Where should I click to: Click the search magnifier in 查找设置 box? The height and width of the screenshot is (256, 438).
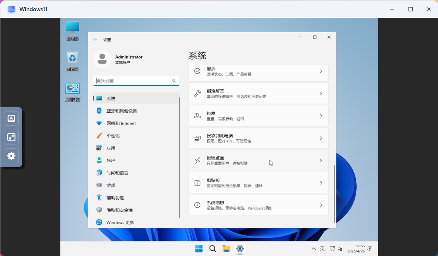coord(174,81)
